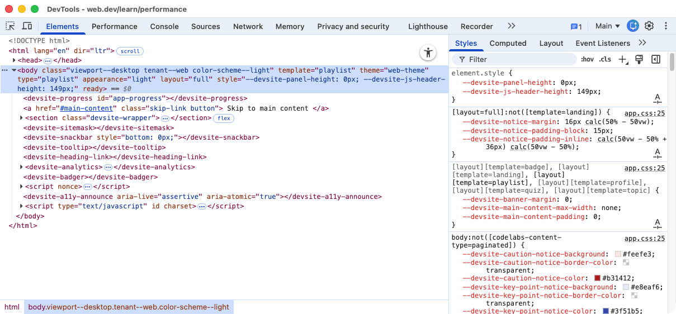Image resolution: width=676 pixels, height=314 pixels.
Task: Expand the devsite-analytics node
Action: point(22,167)
